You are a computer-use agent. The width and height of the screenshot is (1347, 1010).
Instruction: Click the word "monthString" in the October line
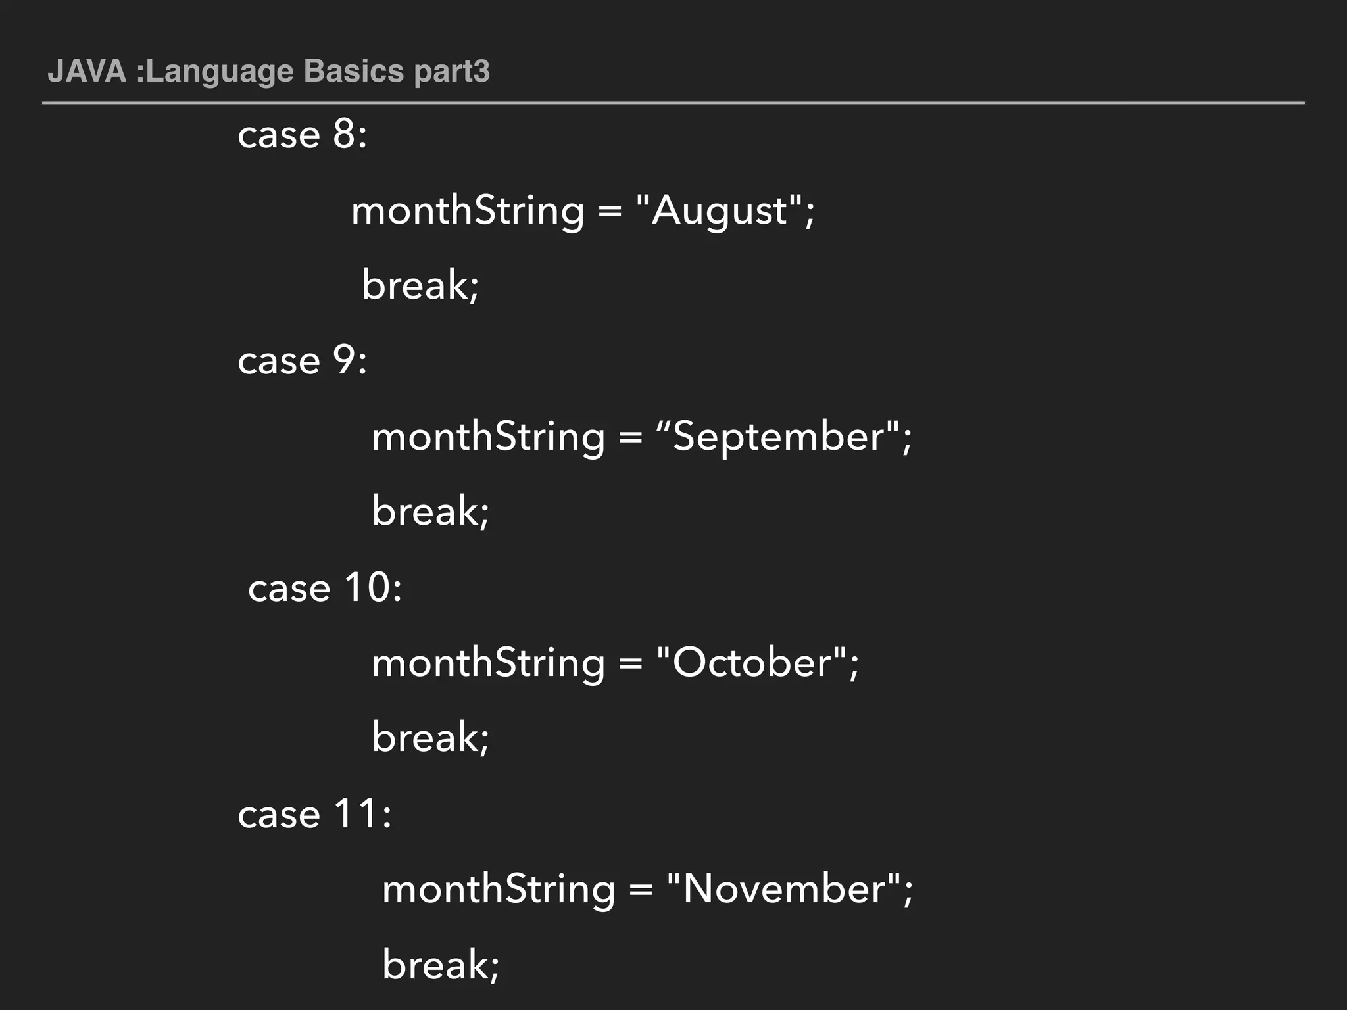pyautogui.click(x=488, y=663)
